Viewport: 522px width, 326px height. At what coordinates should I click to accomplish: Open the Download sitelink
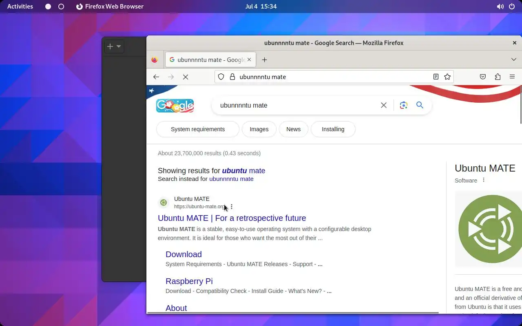pos(184,254)
